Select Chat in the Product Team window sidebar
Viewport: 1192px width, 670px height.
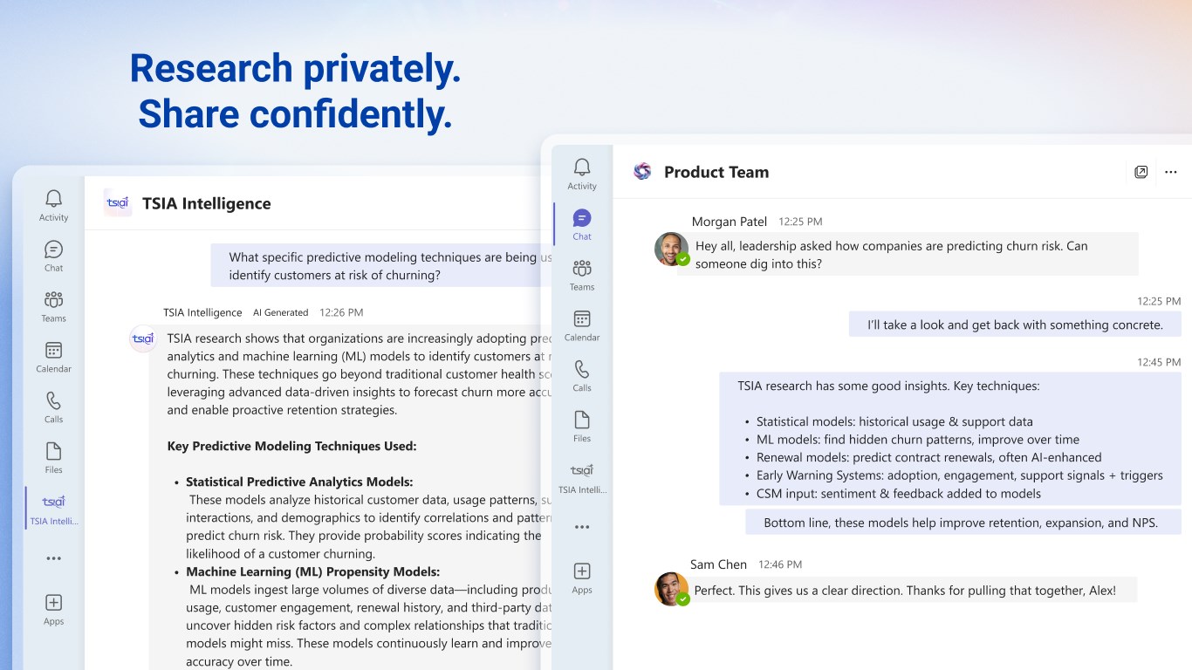click(582, 225)
